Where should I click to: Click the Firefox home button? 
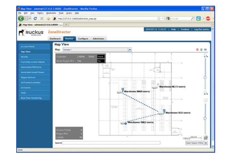[x=48, y=19]
